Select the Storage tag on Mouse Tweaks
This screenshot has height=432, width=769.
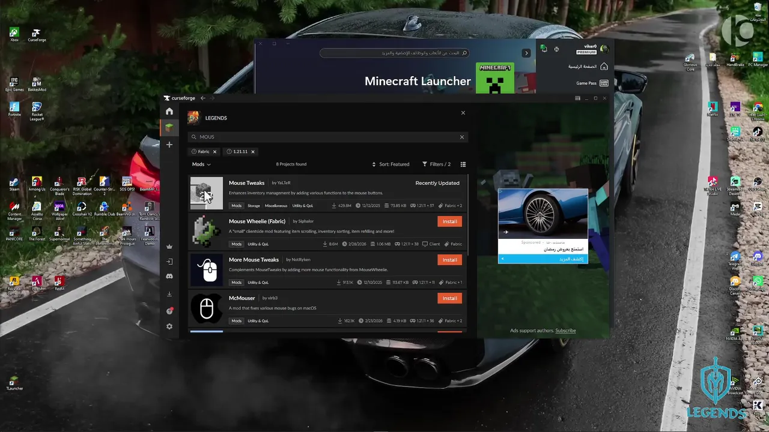click(254, 206)
